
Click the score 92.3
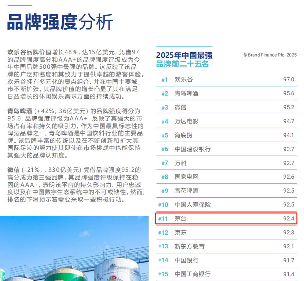pos(289,232)
